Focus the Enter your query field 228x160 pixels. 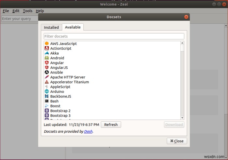click(x=20, y=19)
